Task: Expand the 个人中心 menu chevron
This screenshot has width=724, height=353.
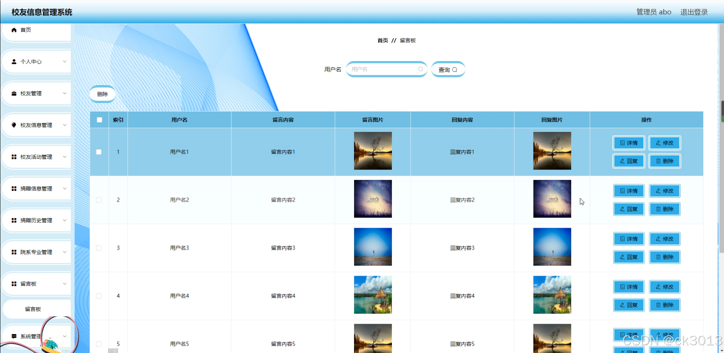Action: [65, 62]
